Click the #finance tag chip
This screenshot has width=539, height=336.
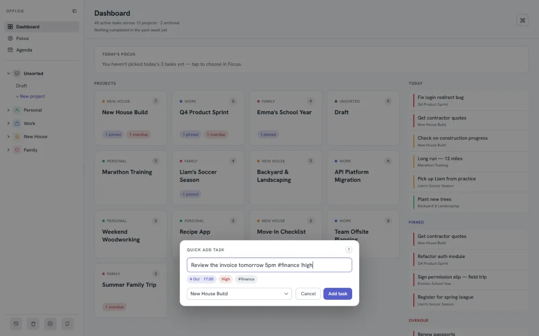[x=246, y=279]
